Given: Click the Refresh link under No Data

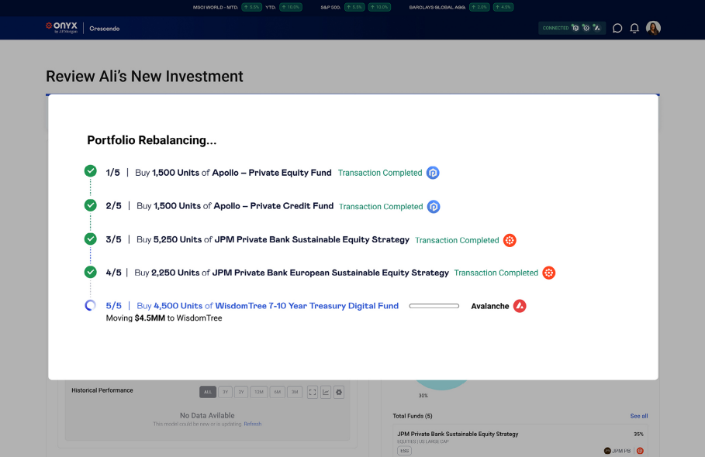Looking at the screenshot, I should pyautogui.click(x=253, y=424).
